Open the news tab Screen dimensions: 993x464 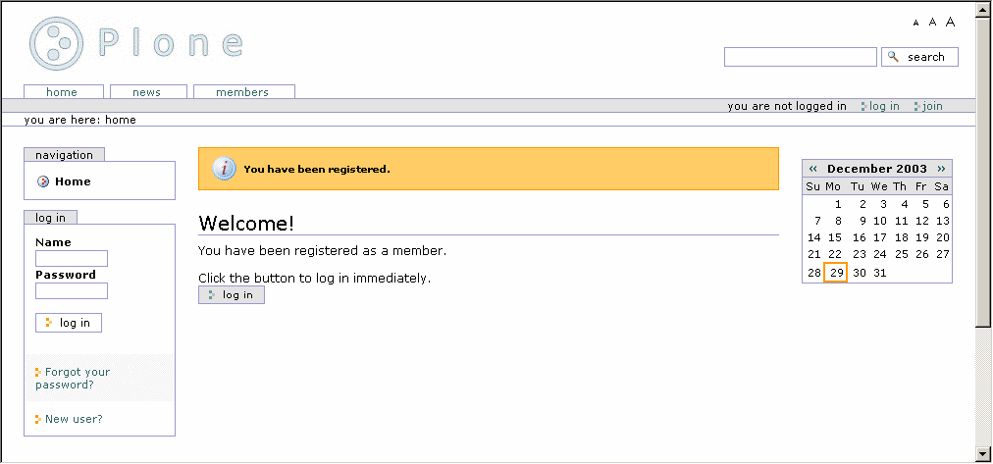[x=146, y=92]
